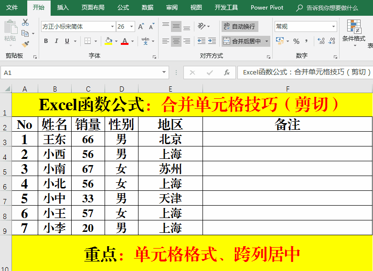Expand the font size dropdown
Image resolution: width=373 pixels, height=271 pixels.
[132, 27]
